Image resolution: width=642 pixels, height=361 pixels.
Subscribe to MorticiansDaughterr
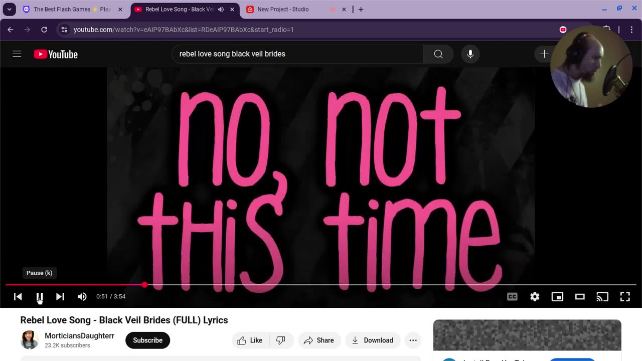click(x=147, y=340)
